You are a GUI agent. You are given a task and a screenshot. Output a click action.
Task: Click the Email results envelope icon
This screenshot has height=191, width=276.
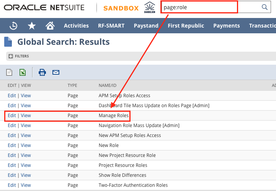tap(56, 72)
